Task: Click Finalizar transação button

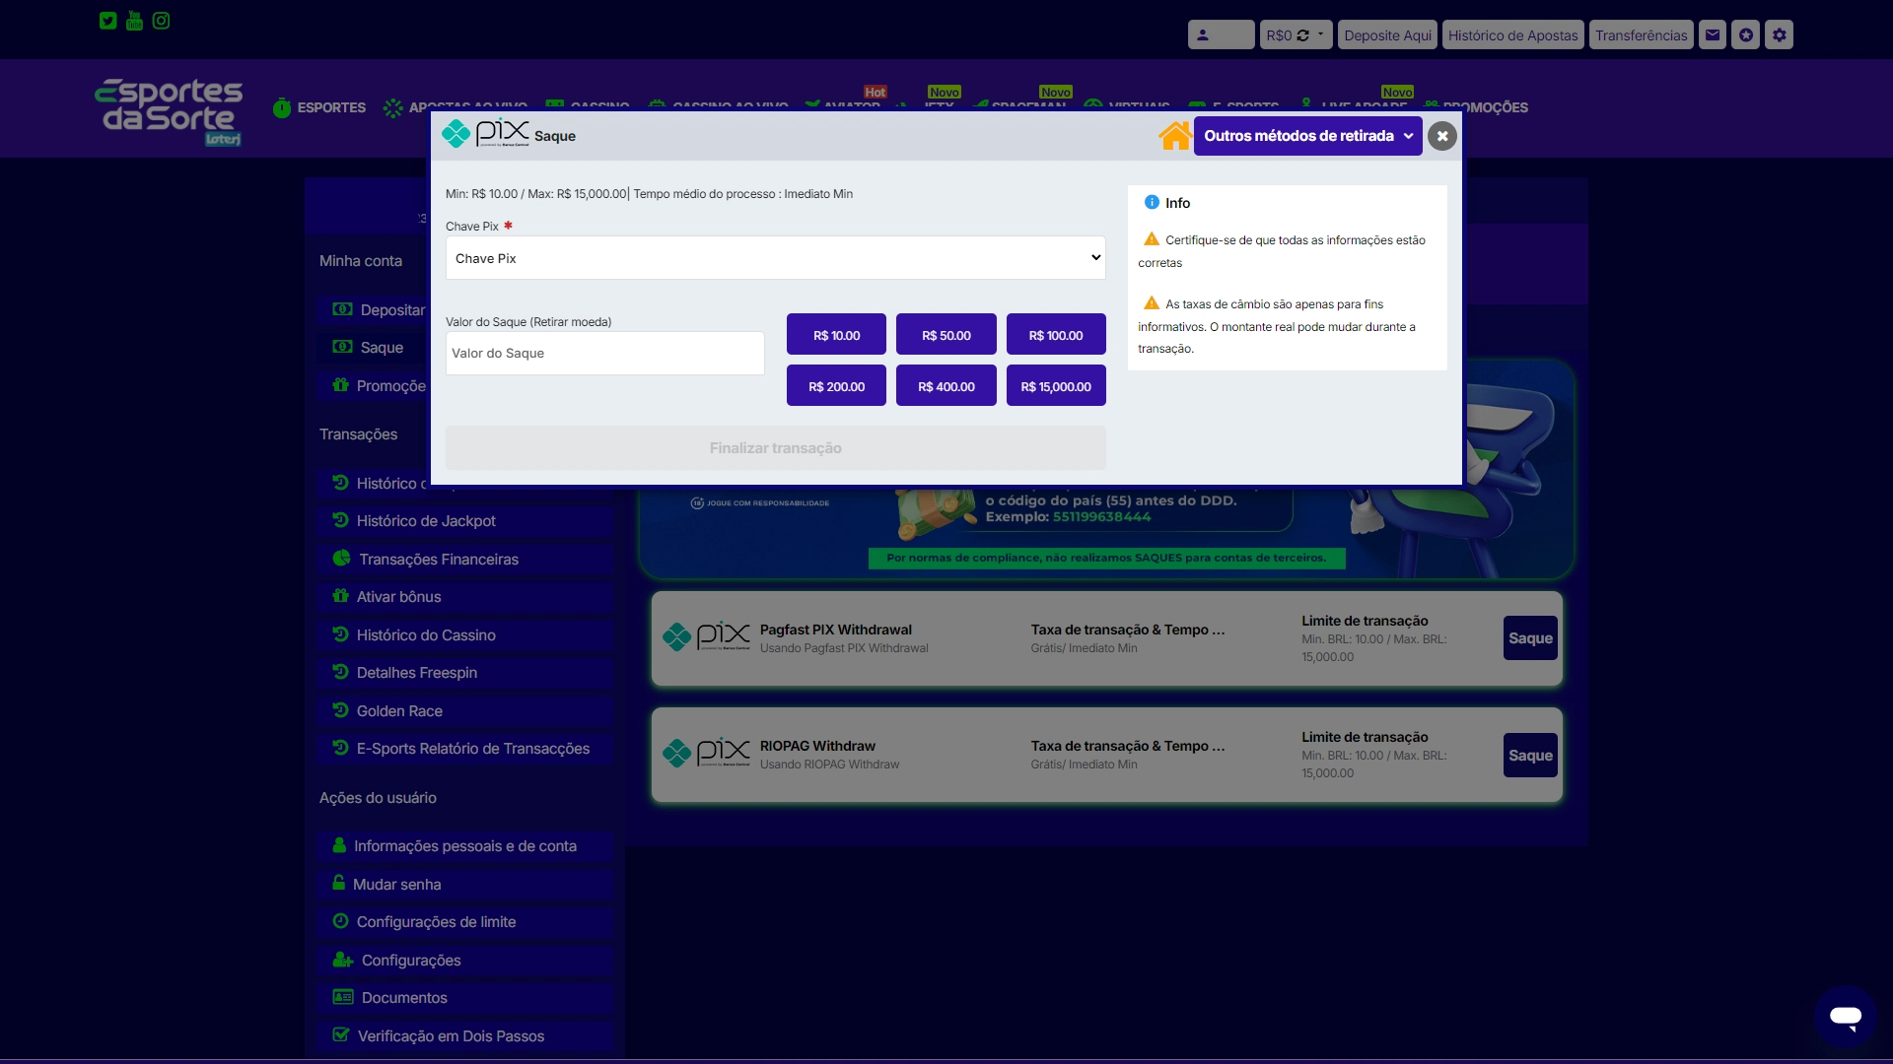Action: click(x=775, y=448)
